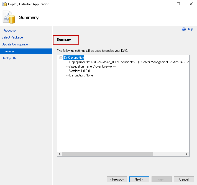Jump to the Deploy DAC step
Image resolution: width=197 pixels, height=185 pixels.
point(10,58)
